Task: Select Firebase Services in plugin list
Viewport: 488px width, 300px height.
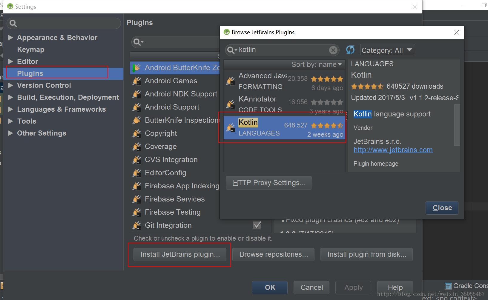Action: click(175, 199)
